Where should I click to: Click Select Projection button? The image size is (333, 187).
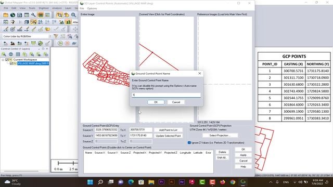point(220,135)
